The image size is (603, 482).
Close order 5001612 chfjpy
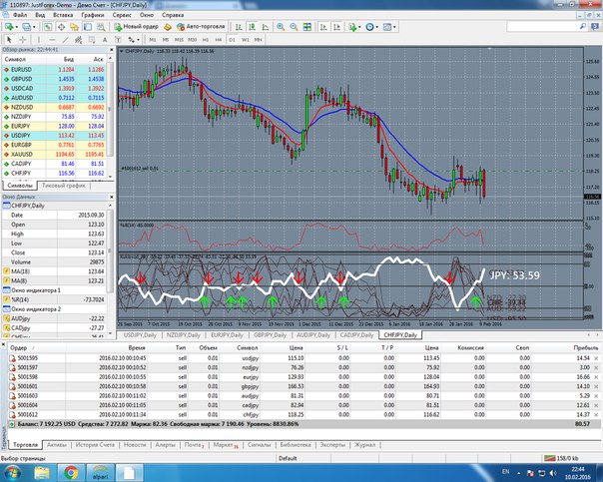click(596, 415)
